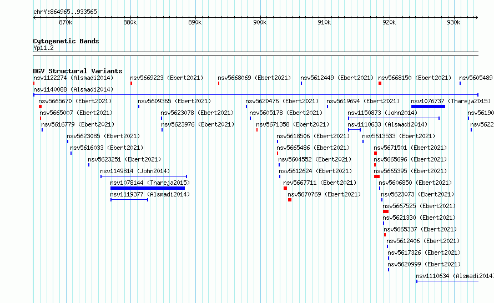
Task: Click the red block under nsv5665395
Action: pos(377,176)
